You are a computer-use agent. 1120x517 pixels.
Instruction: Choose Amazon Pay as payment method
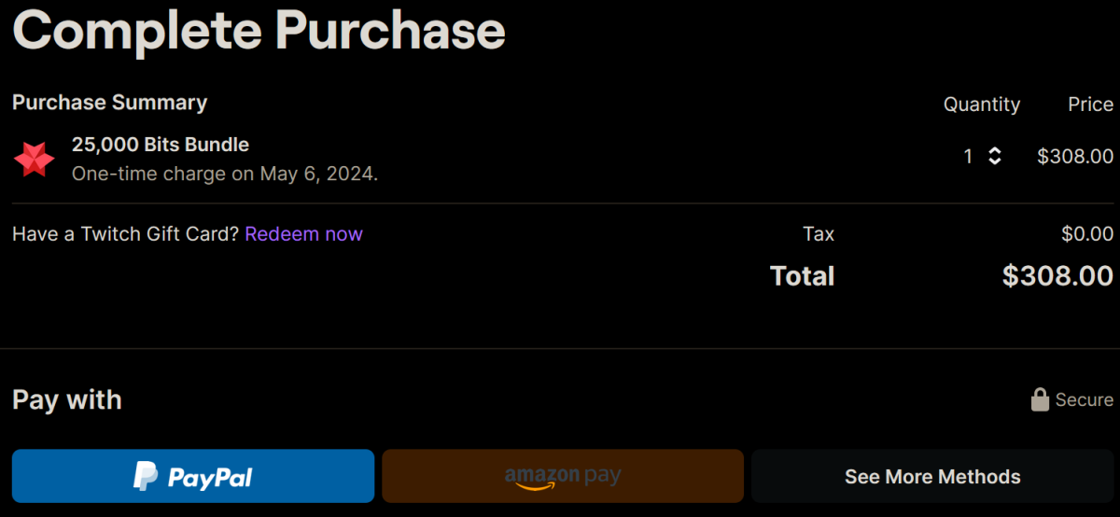[563, 477]
